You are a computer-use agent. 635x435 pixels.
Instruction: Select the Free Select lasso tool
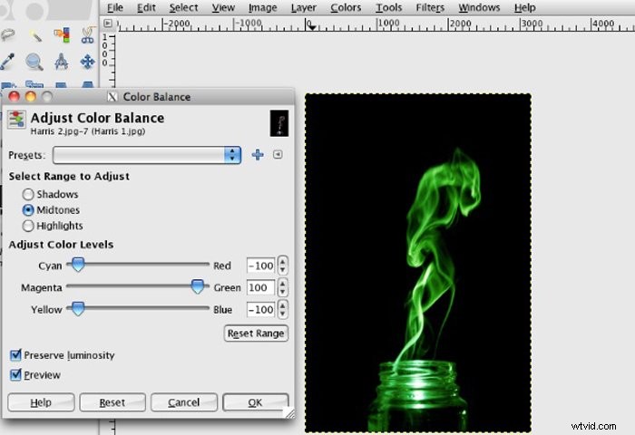pos(7,35)
